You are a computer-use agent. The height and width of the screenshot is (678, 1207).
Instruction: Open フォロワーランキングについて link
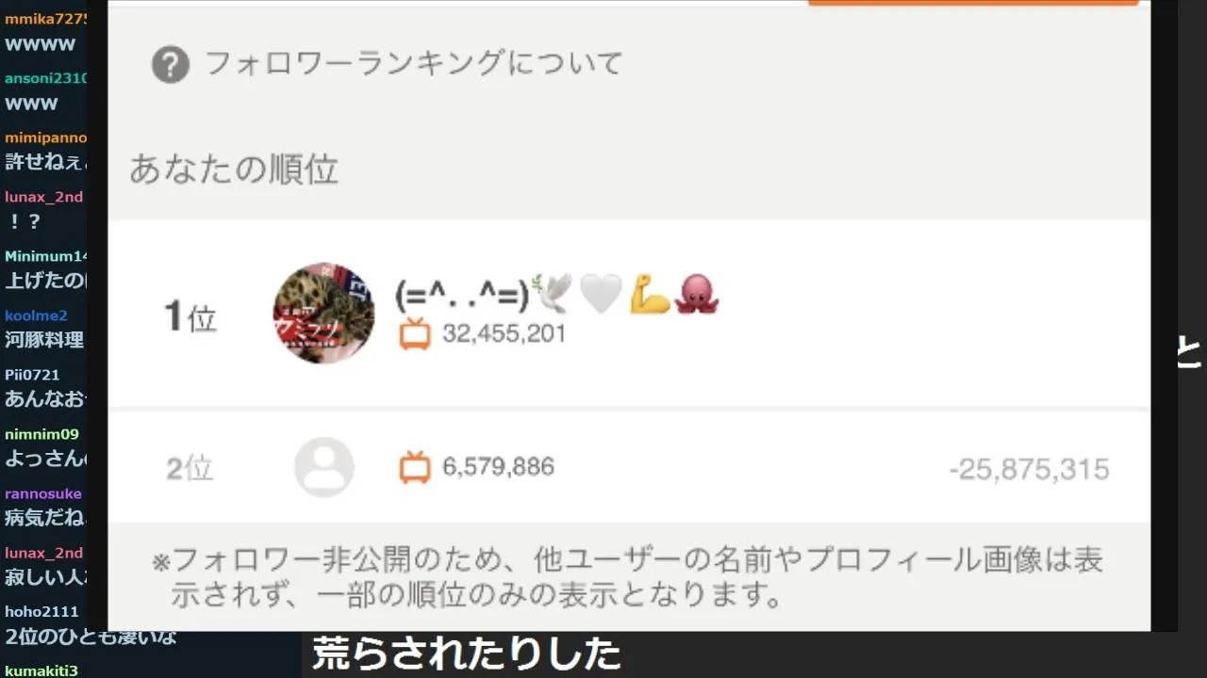point(414,64)
